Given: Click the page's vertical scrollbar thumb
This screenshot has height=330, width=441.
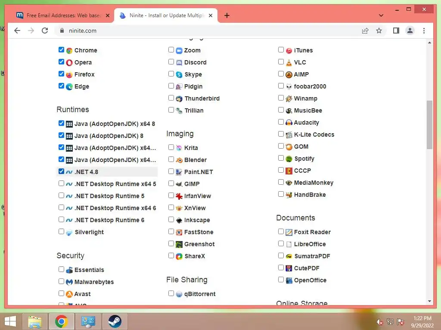Looking at the screenshot, I should [x=429, y=125].
